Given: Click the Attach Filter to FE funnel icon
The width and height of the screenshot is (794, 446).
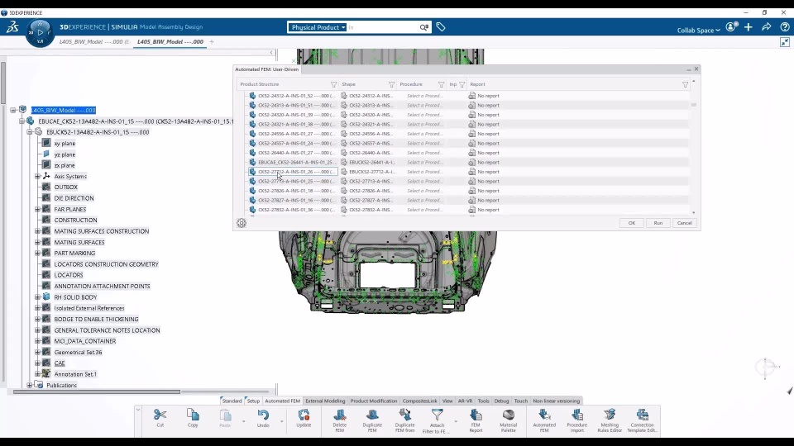Looking at the screenshot, I should pyautogui.click(x=437, y=415).
